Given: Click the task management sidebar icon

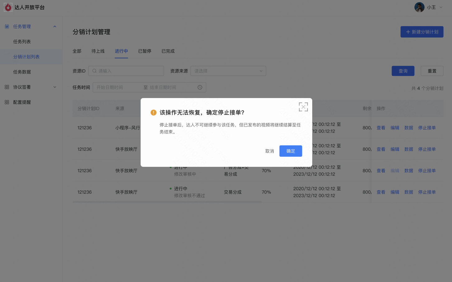Looking at the screenshot, I should point(7,26).
